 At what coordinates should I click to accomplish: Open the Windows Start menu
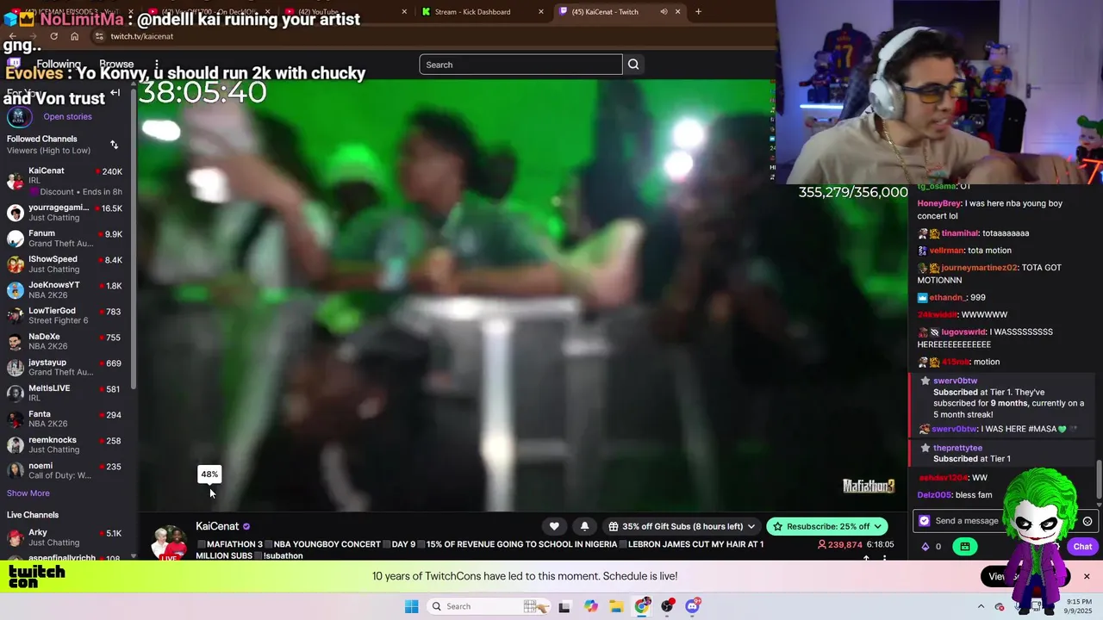click(x=412, y=606)
